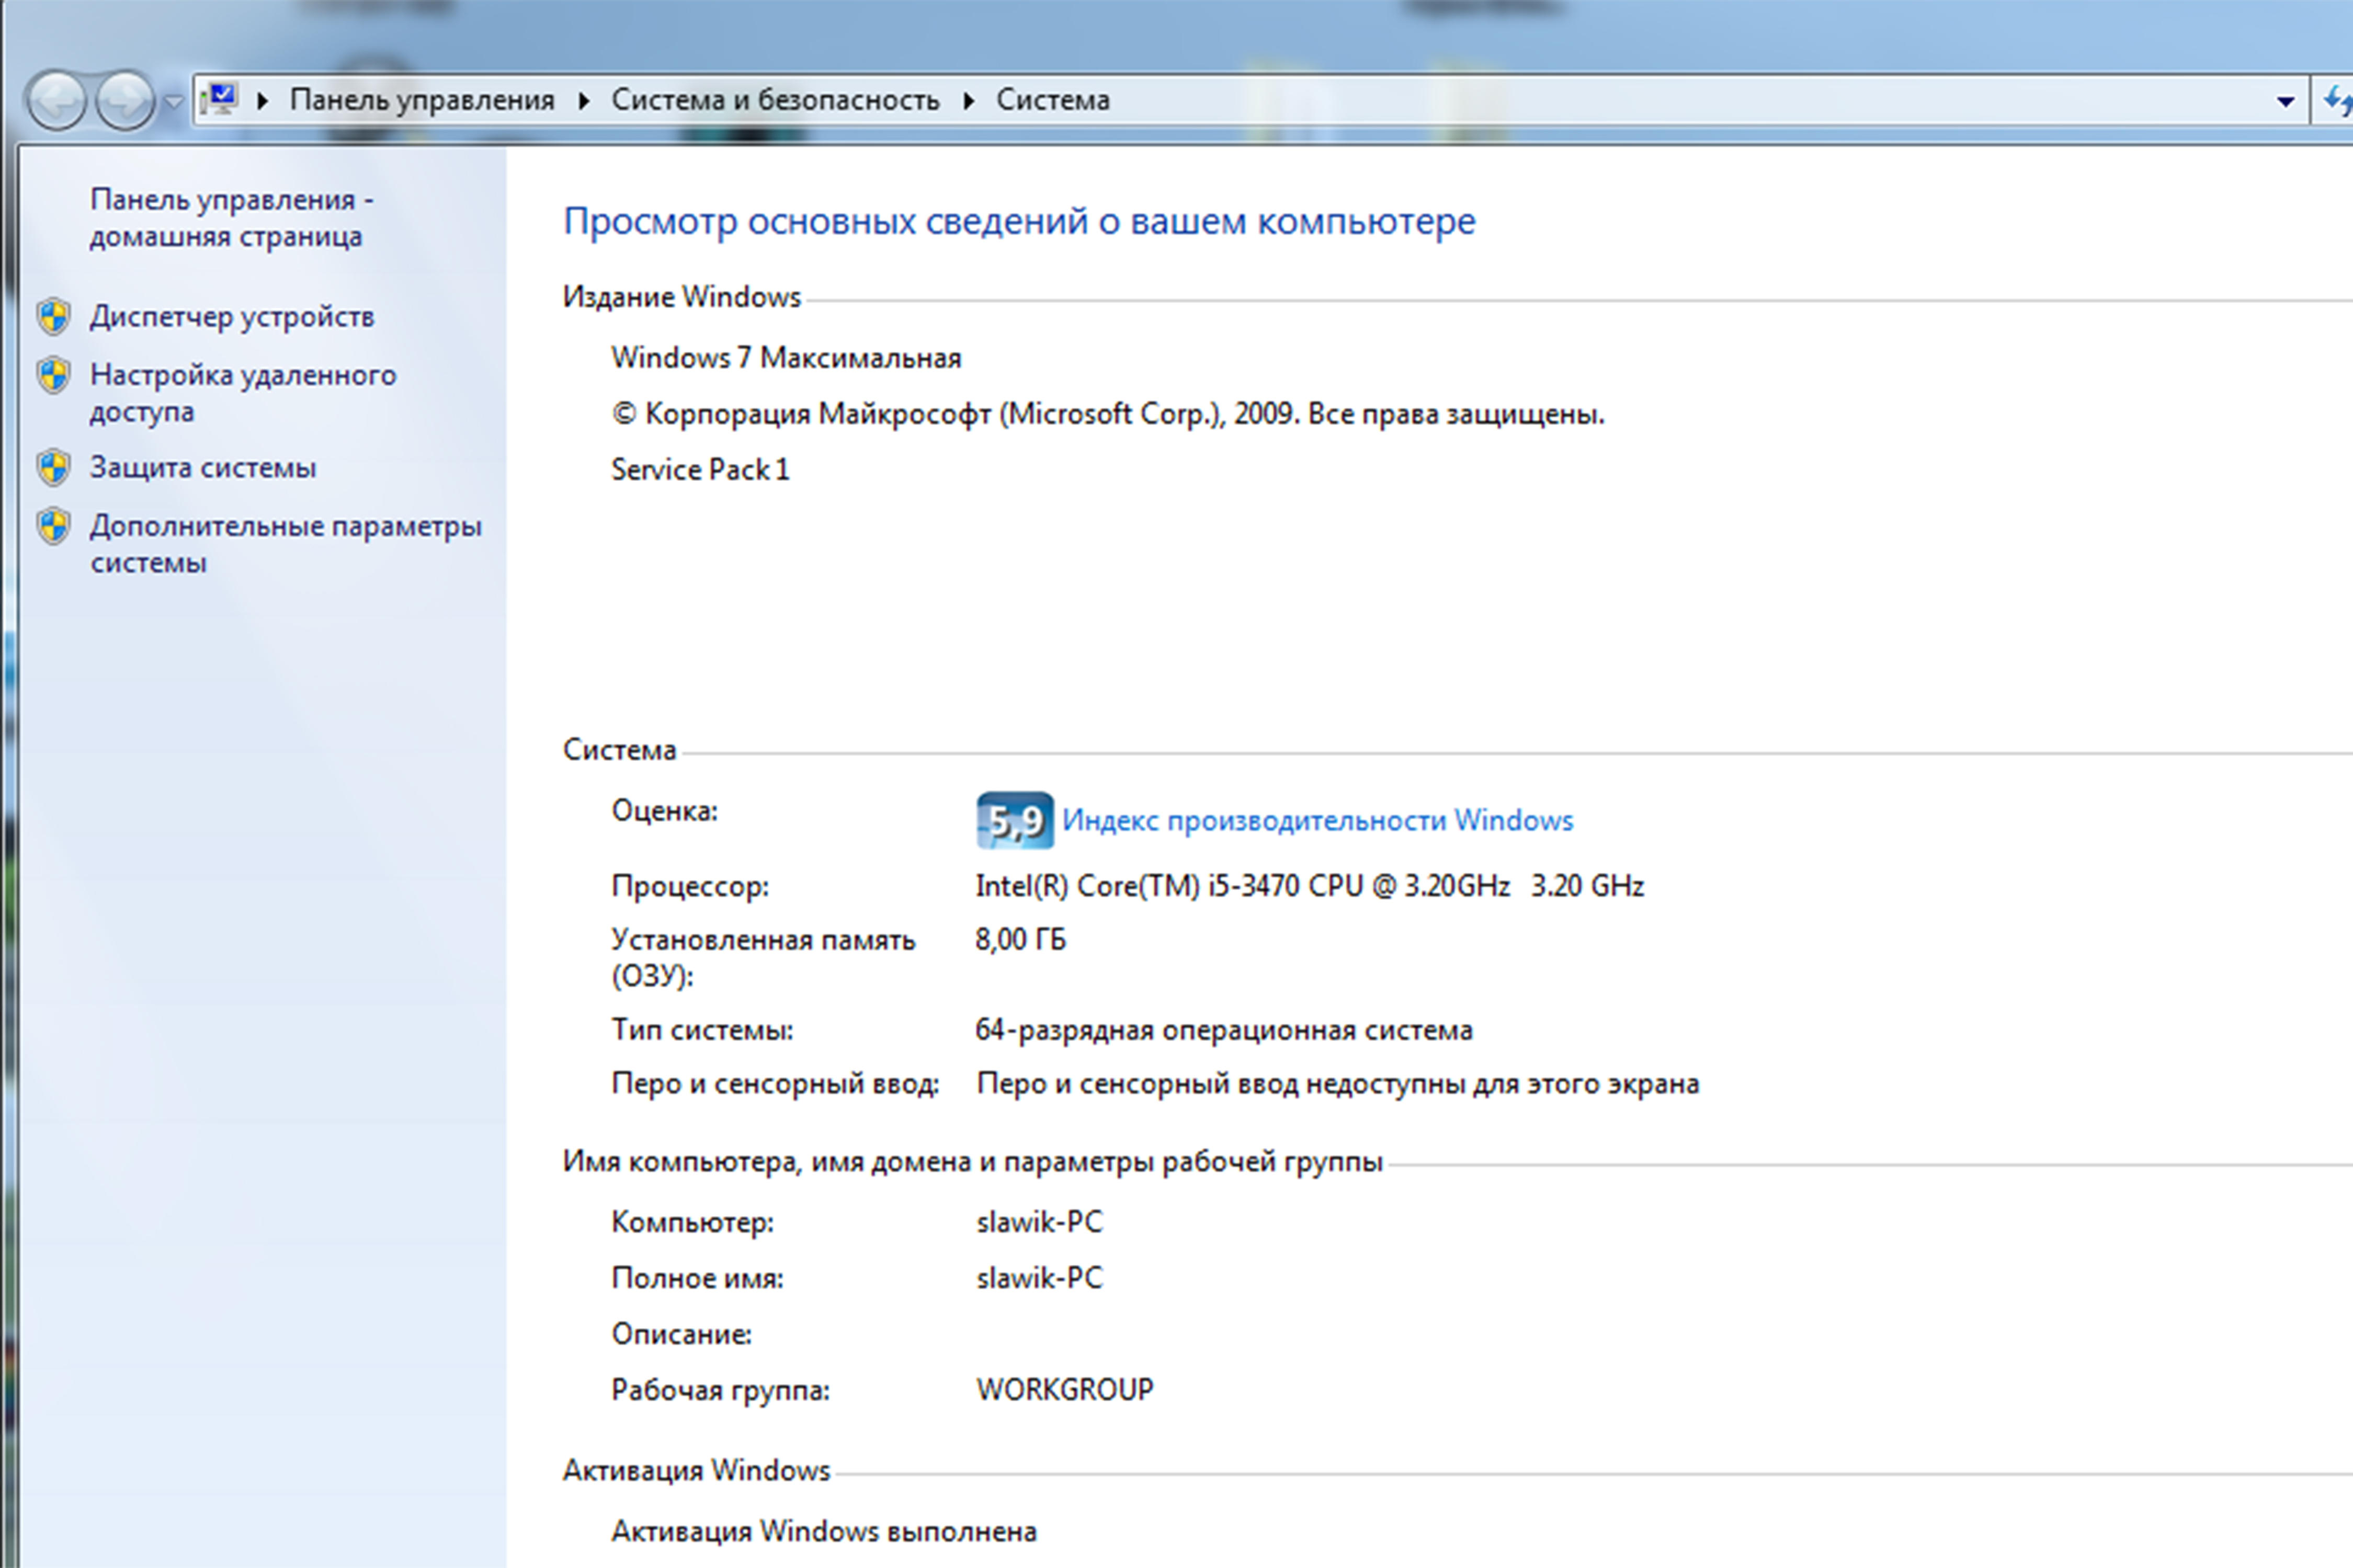Image resolution: width=2353 pixels, height=1568 pixels.
Task: Click the computer icon in address bar
Action: [x=220, y=99]
